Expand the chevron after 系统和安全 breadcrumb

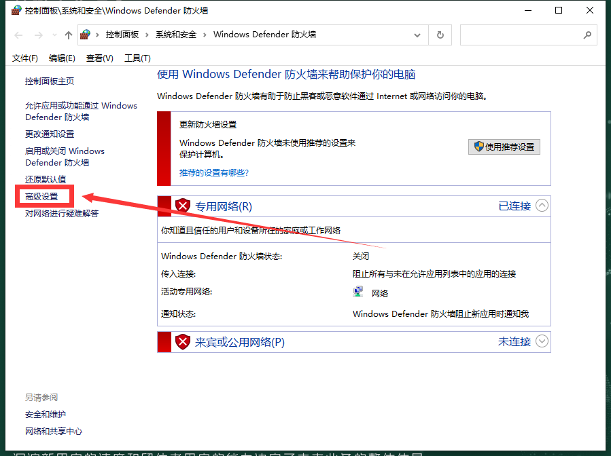205,35
